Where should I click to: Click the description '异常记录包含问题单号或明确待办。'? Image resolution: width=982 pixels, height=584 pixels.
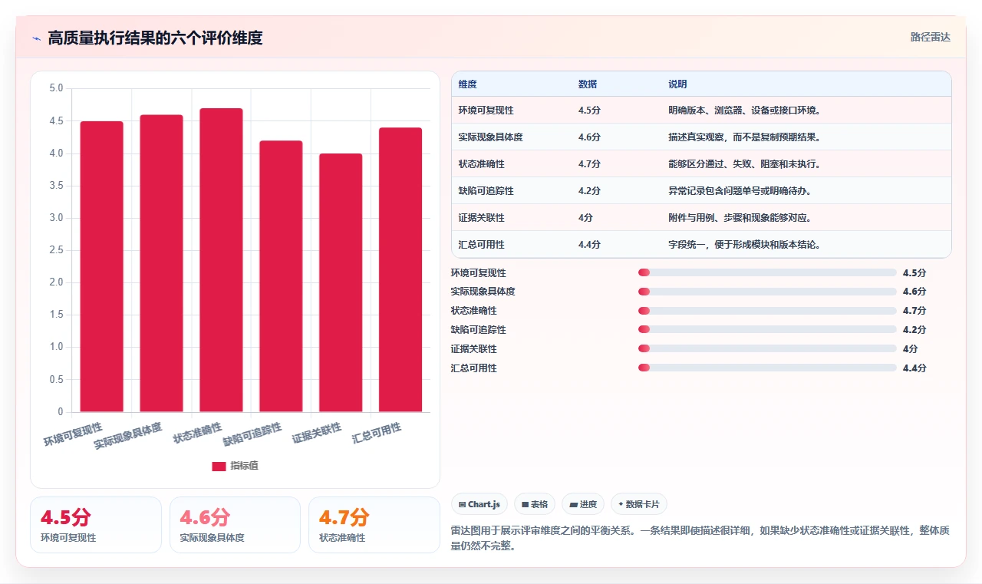[740, 191]
